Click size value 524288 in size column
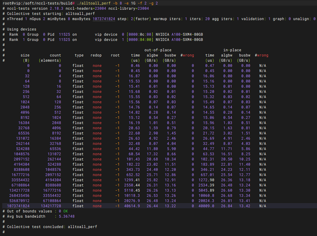 pyautogui.click(x=23, y=149)
